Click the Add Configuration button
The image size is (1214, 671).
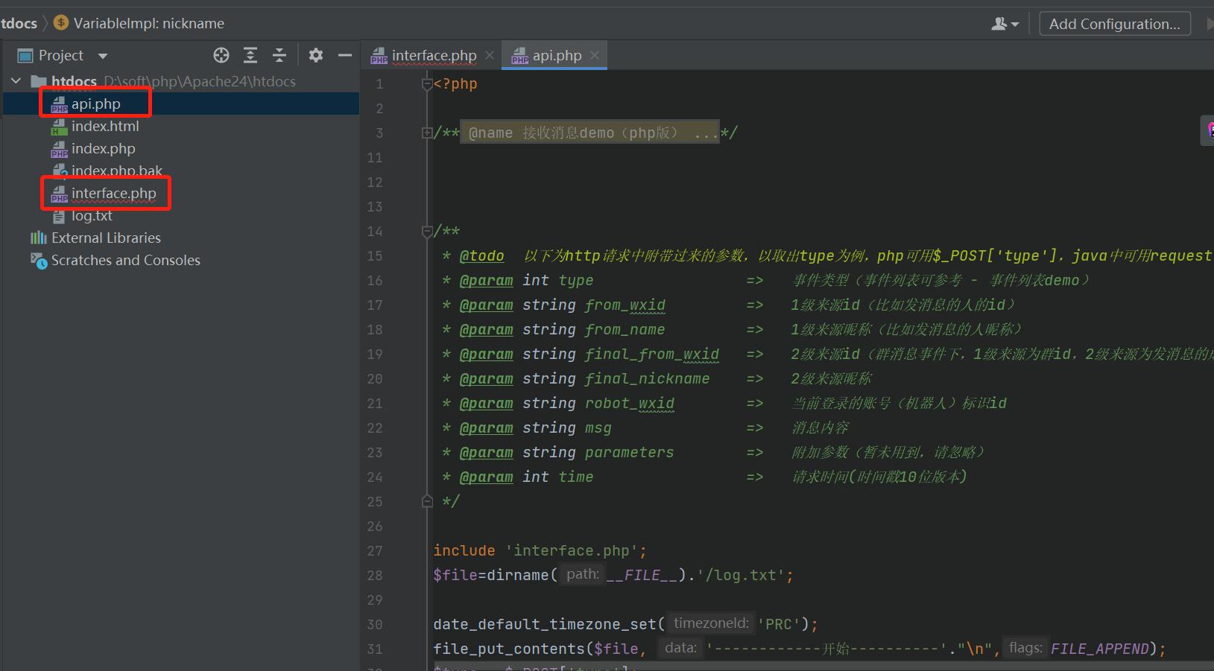point(1114,24)
